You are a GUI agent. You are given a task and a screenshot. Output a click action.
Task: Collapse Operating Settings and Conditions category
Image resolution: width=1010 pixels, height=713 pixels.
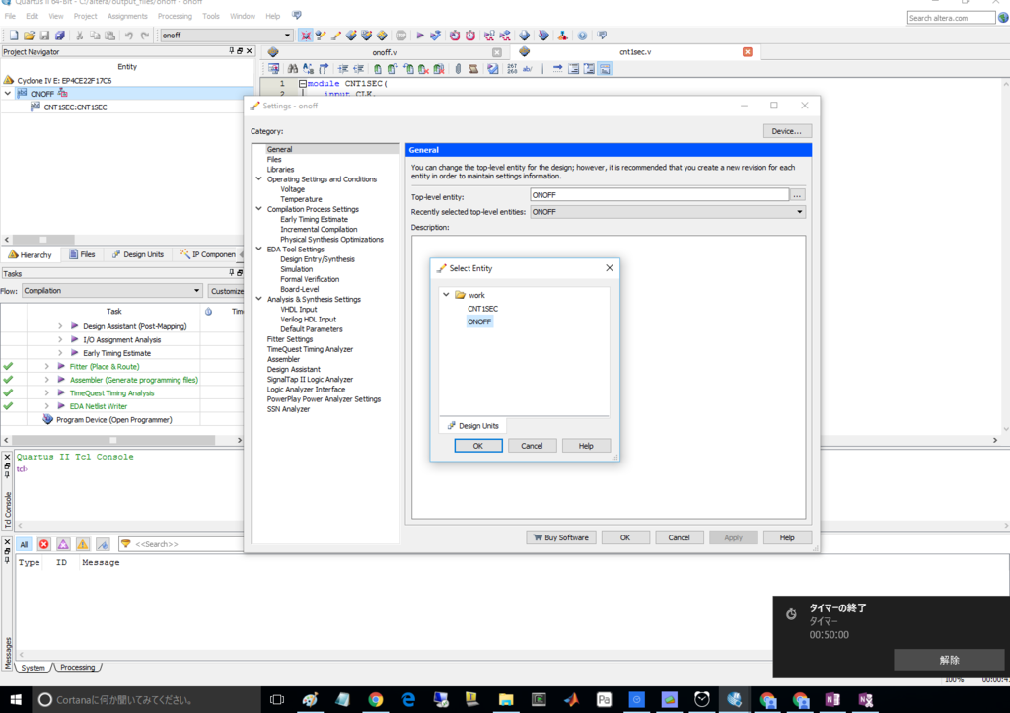(259, 179)
